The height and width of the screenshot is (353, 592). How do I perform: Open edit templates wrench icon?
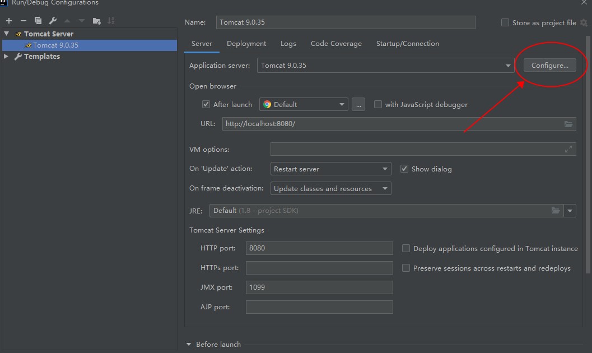tap(53, 21)
